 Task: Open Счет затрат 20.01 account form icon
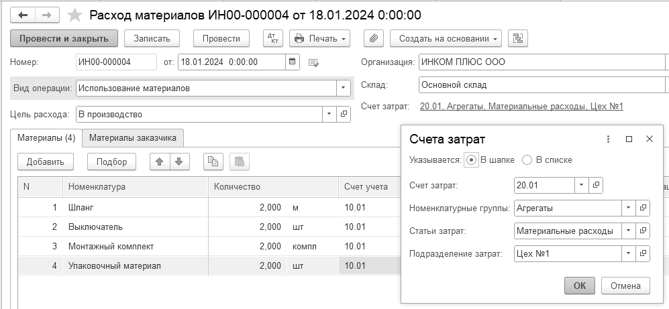click(596, 185)
